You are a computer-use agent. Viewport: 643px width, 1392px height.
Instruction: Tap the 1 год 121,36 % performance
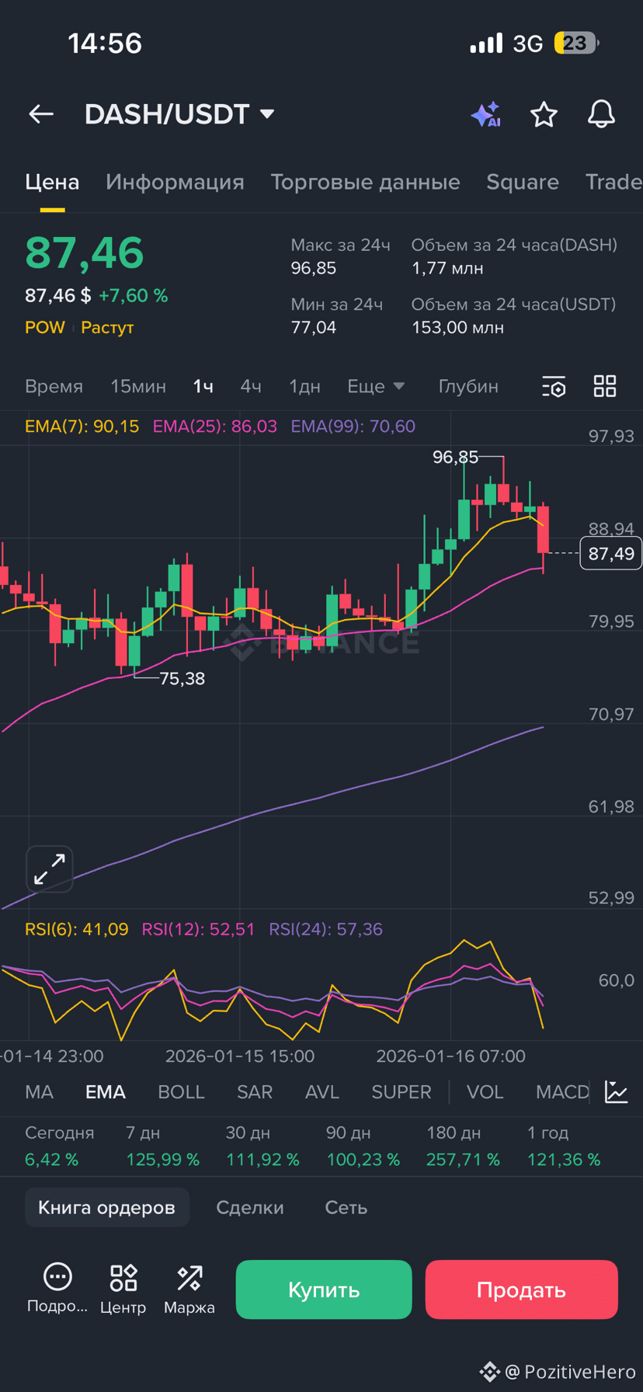(564, 1146)
